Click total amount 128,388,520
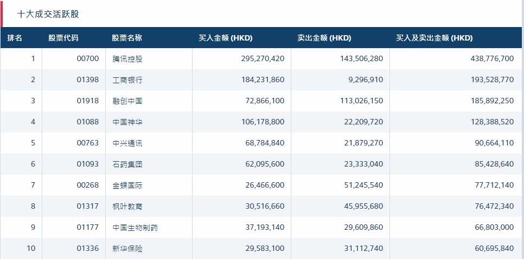Image resolution: width=524 pixels, height=259 pixels. point(492,122)
